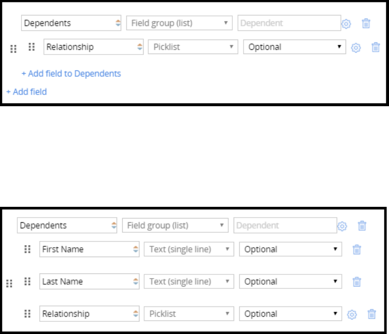This screenshot has height=334, width=389.
Task: Open the Last Name field type dropdown
Action: [x=189, y=281]
